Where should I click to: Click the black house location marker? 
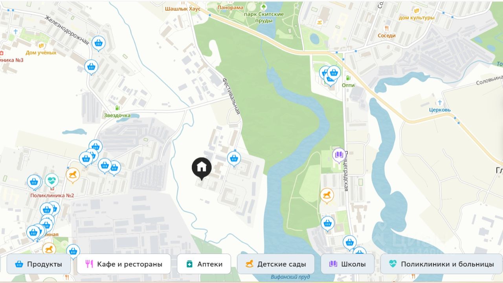[202, 168]
